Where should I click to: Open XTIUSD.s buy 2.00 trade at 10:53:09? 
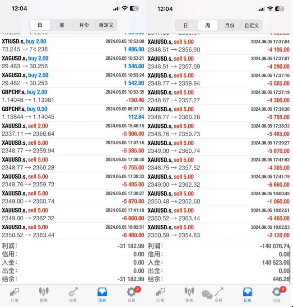click(x=73, y=45)
